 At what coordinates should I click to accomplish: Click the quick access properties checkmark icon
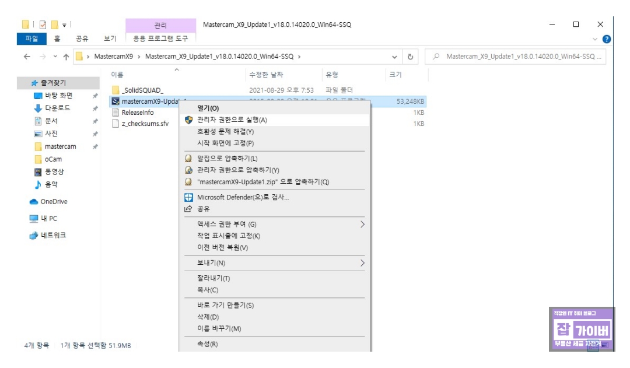[43, 24]
